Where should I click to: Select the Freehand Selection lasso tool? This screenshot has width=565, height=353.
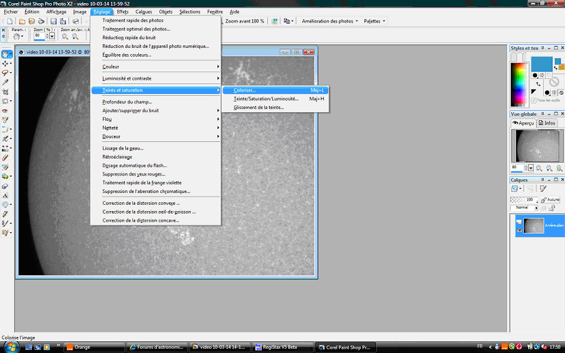point(5,73)
